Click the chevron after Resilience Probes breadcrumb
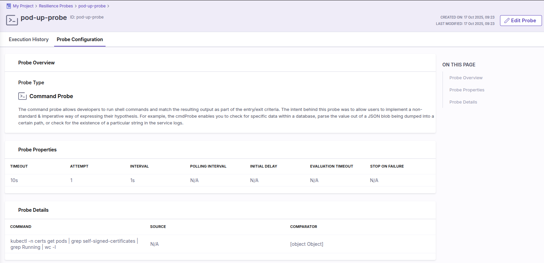The height and width of the screenshot is (263, 544). click(76, 6)
